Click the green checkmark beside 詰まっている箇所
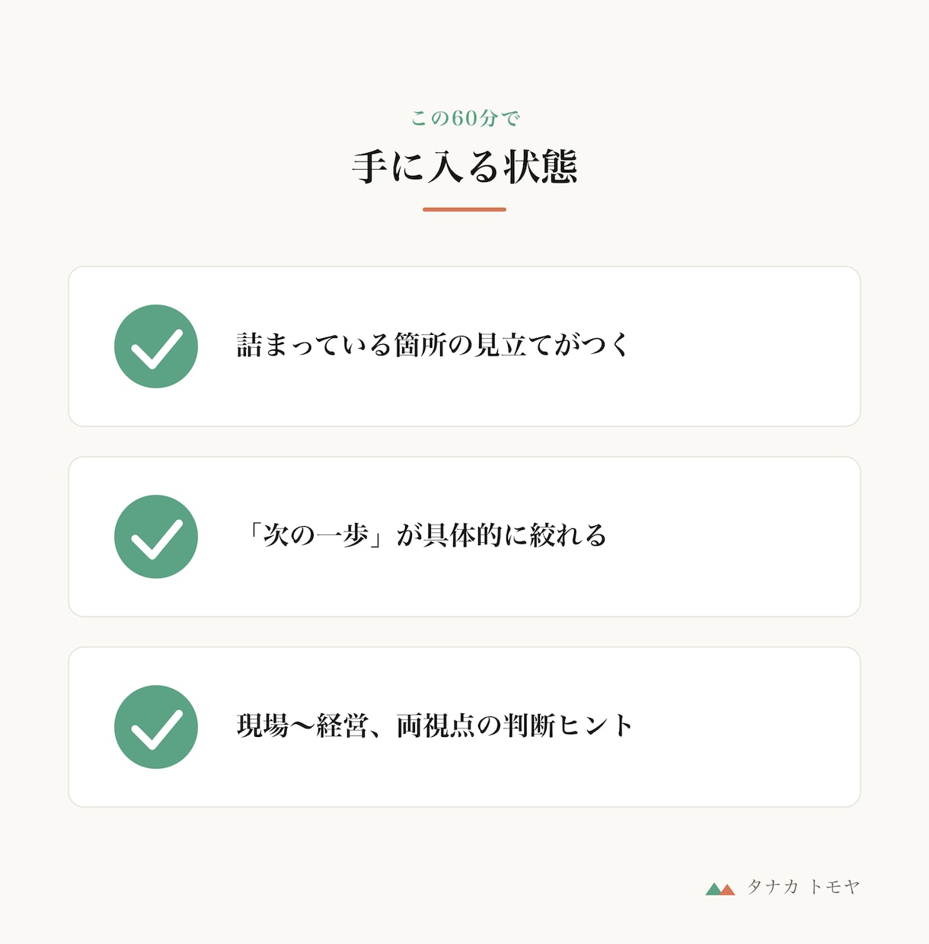Viewport: 929px width, 944px height. (x=156, y=346)
